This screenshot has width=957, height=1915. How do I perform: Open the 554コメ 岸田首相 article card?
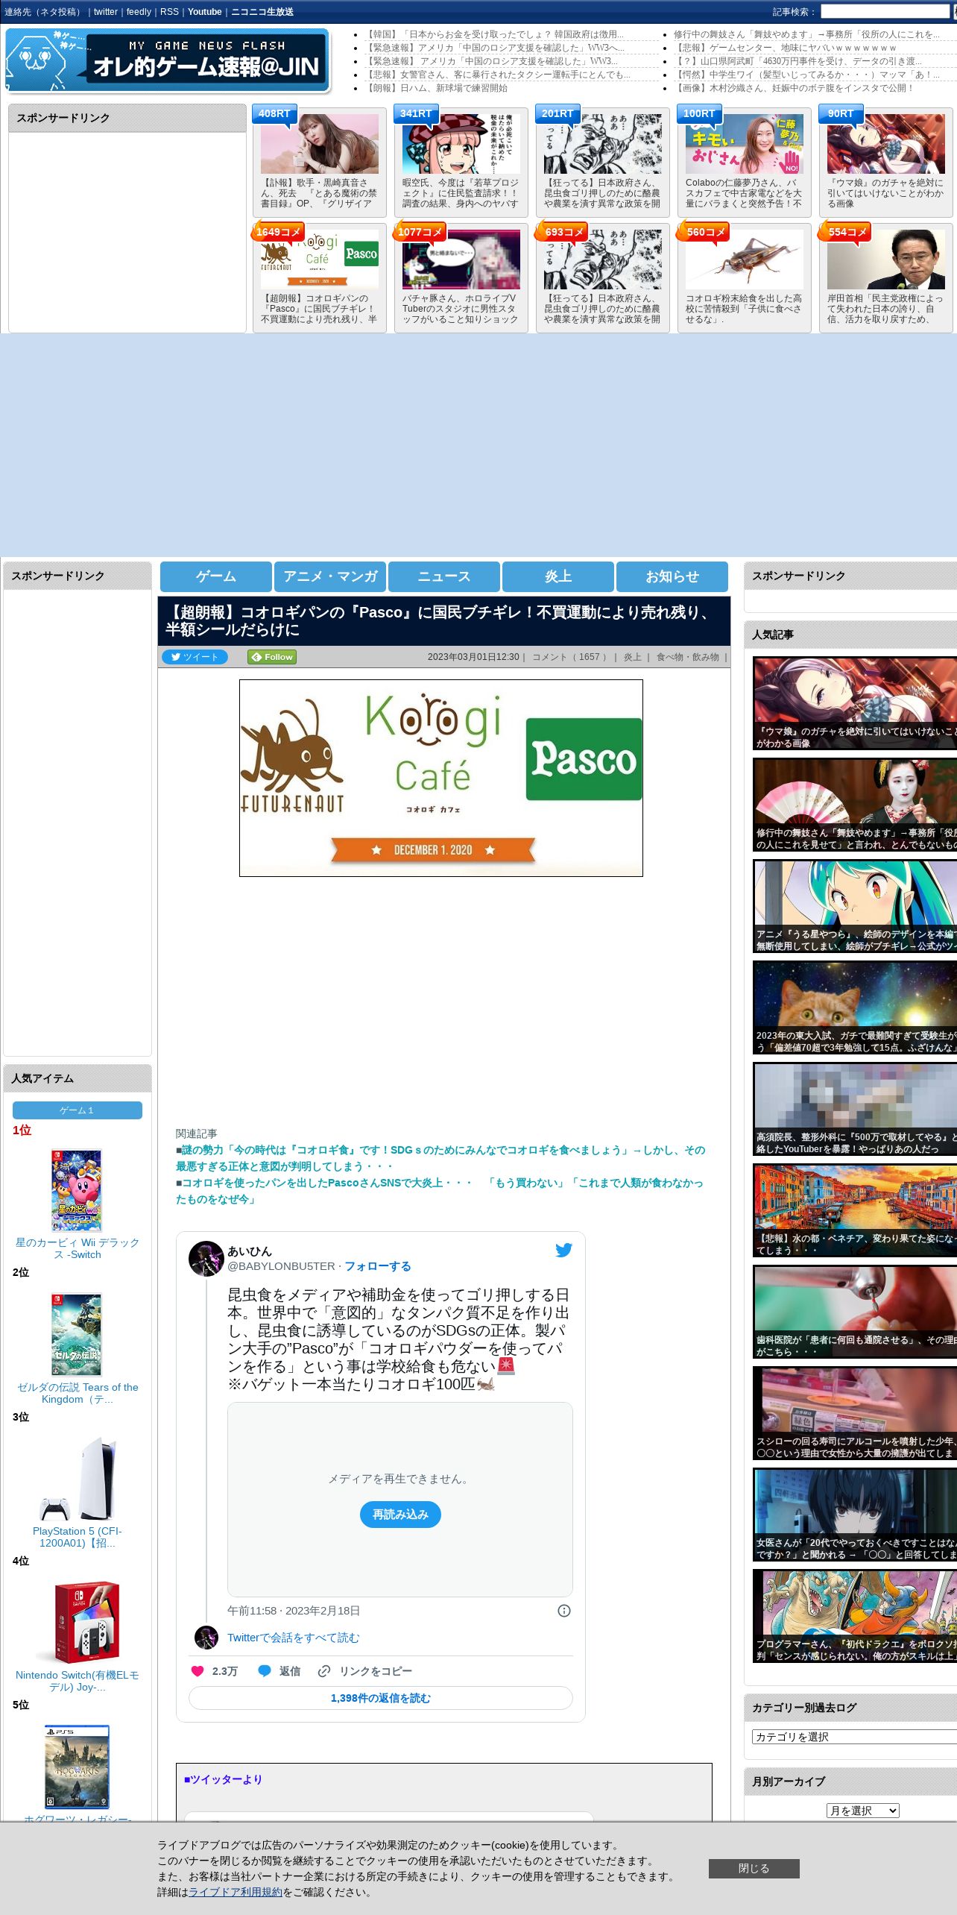886,277
